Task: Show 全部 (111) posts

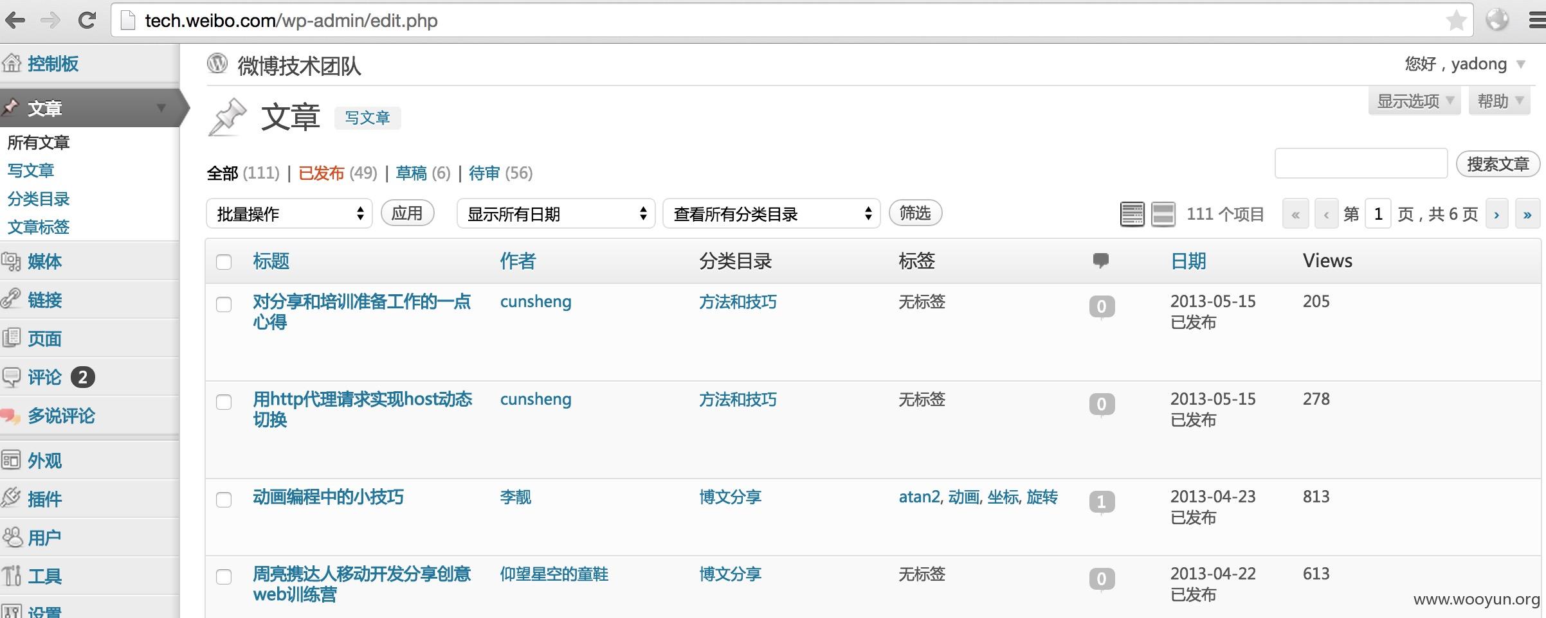Action: click(x=243, y=173)
